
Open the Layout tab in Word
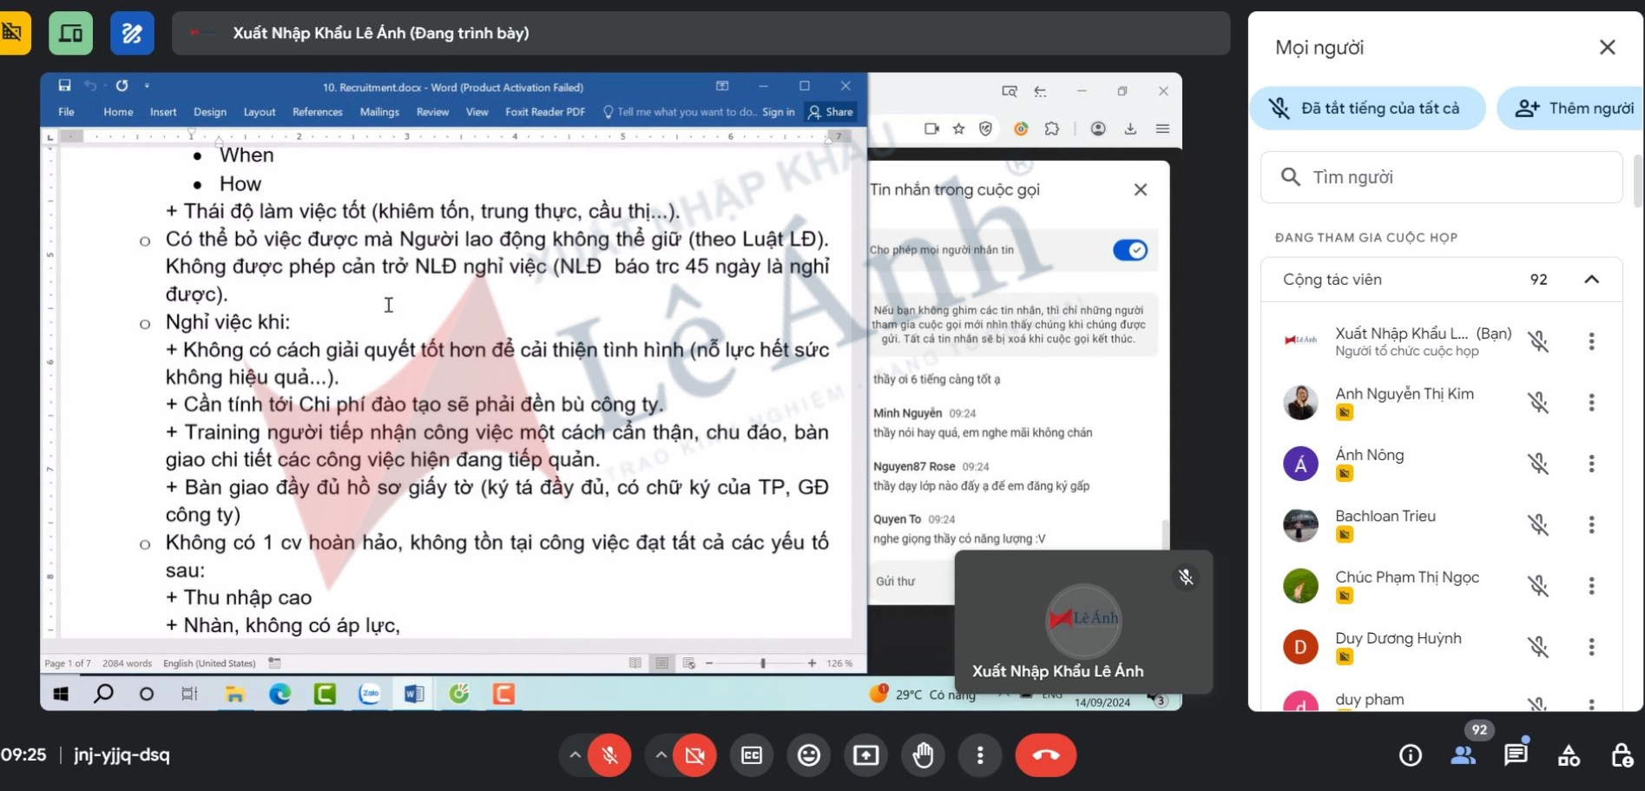point(259,112)
